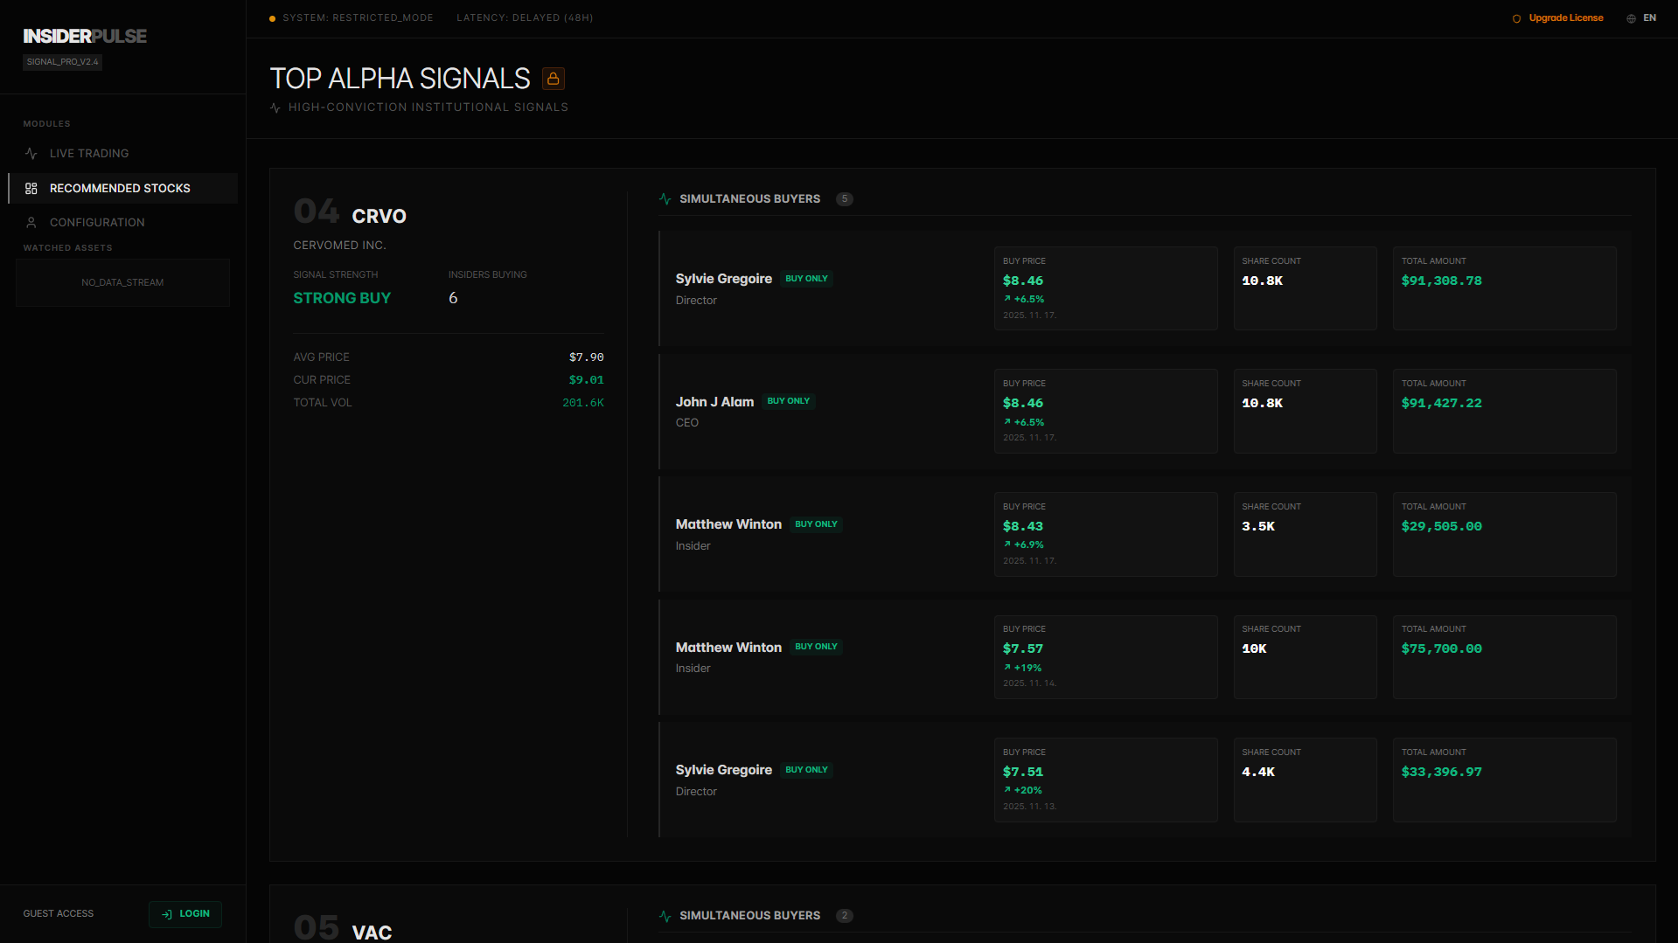
Task: Open the Upgrade License link
Action: (x=1565, y=17)
